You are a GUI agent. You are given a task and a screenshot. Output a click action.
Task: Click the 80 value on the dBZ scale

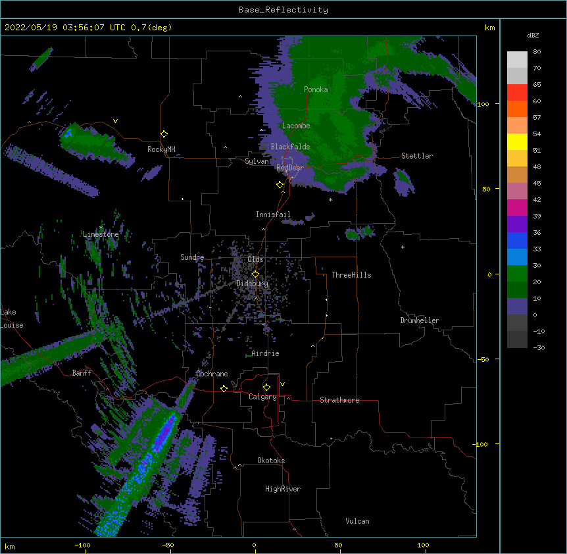[x=537, y=52]
